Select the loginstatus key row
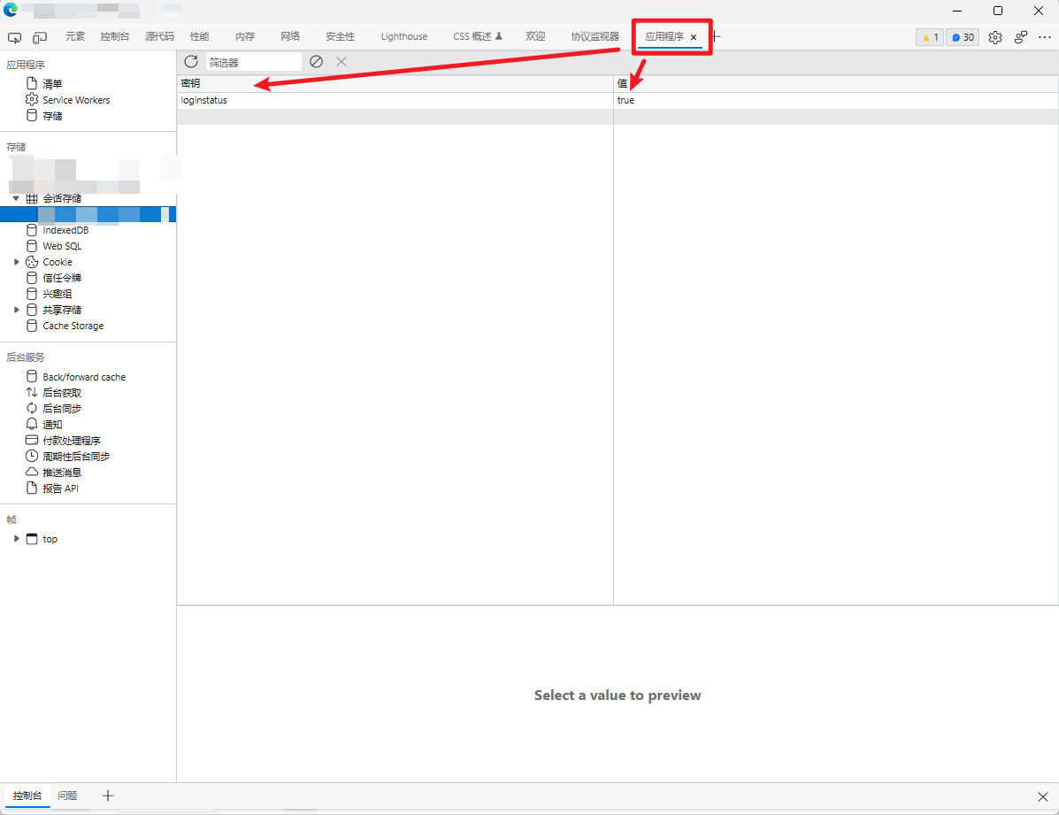This screenshot has width=1059, height=815. [204, 100]
